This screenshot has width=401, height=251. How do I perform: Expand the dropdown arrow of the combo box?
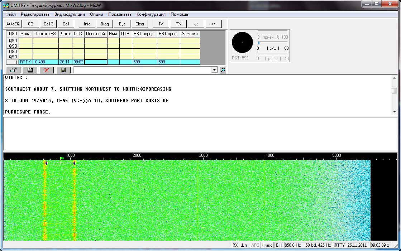click(x=214, y=70)
